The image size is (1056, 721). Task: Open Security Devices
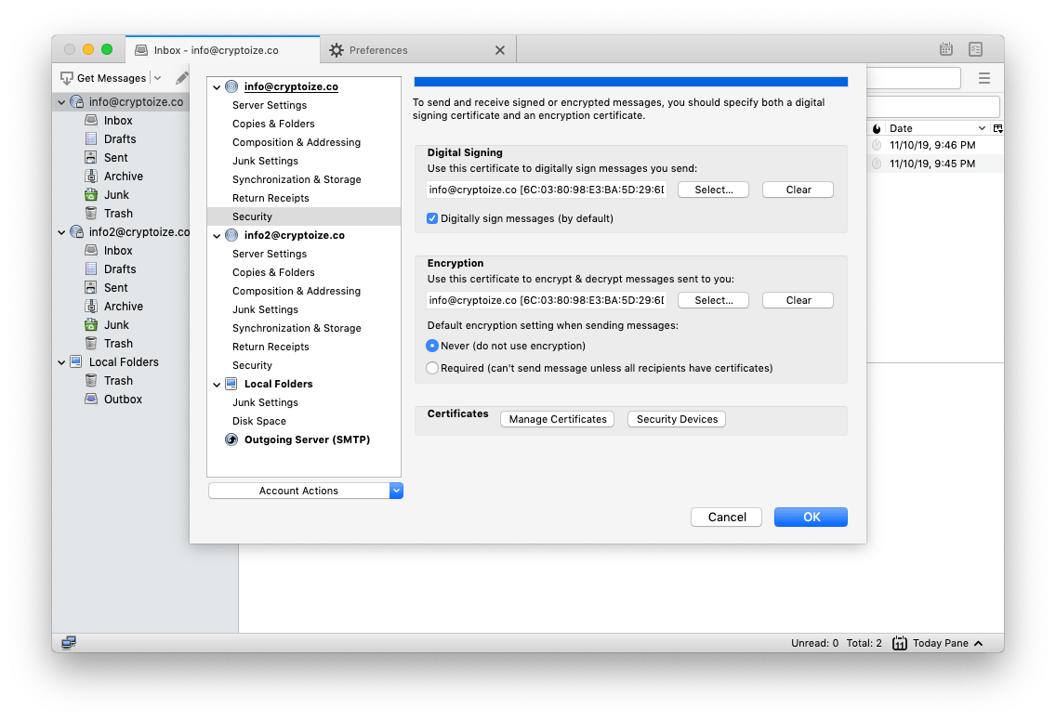[677, 419]
